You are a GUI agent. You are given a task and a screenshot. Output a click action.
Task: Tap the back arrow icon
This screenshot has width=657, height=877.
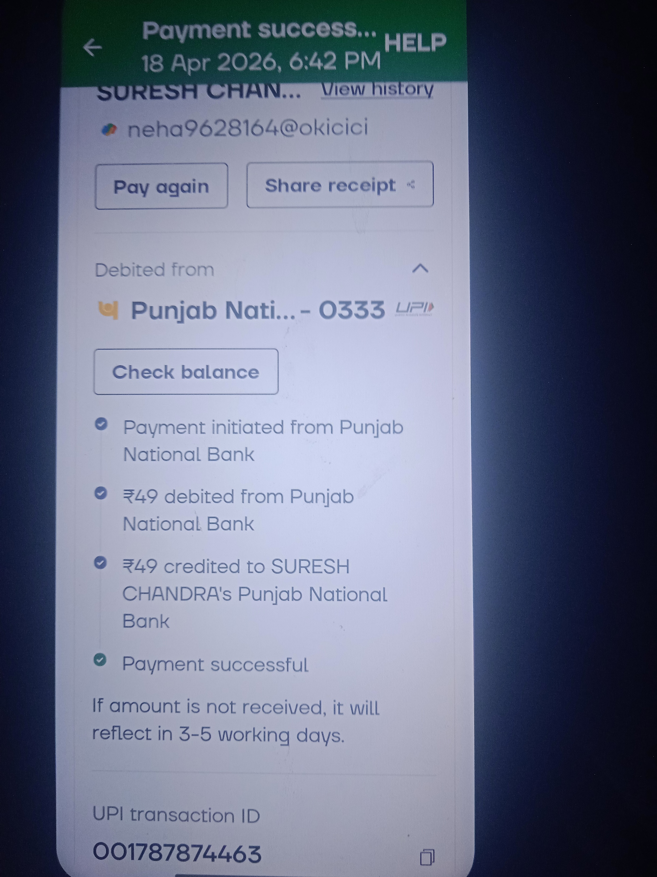tap(92, 48)
